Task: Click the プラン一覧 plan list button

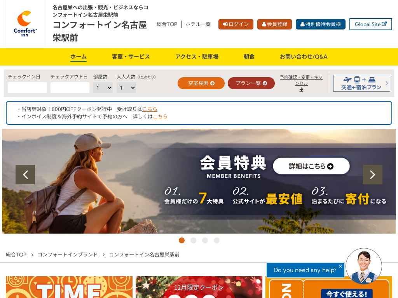Action: pyautogui.click(x=251, y=83)
